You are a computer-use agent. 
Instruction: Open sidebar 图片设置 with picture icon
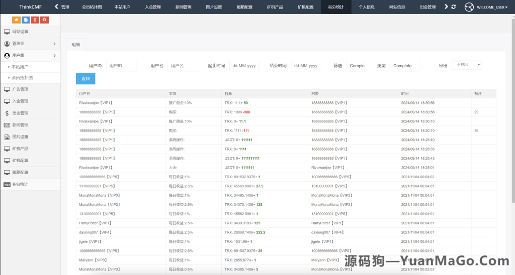(x=30, y=136)
